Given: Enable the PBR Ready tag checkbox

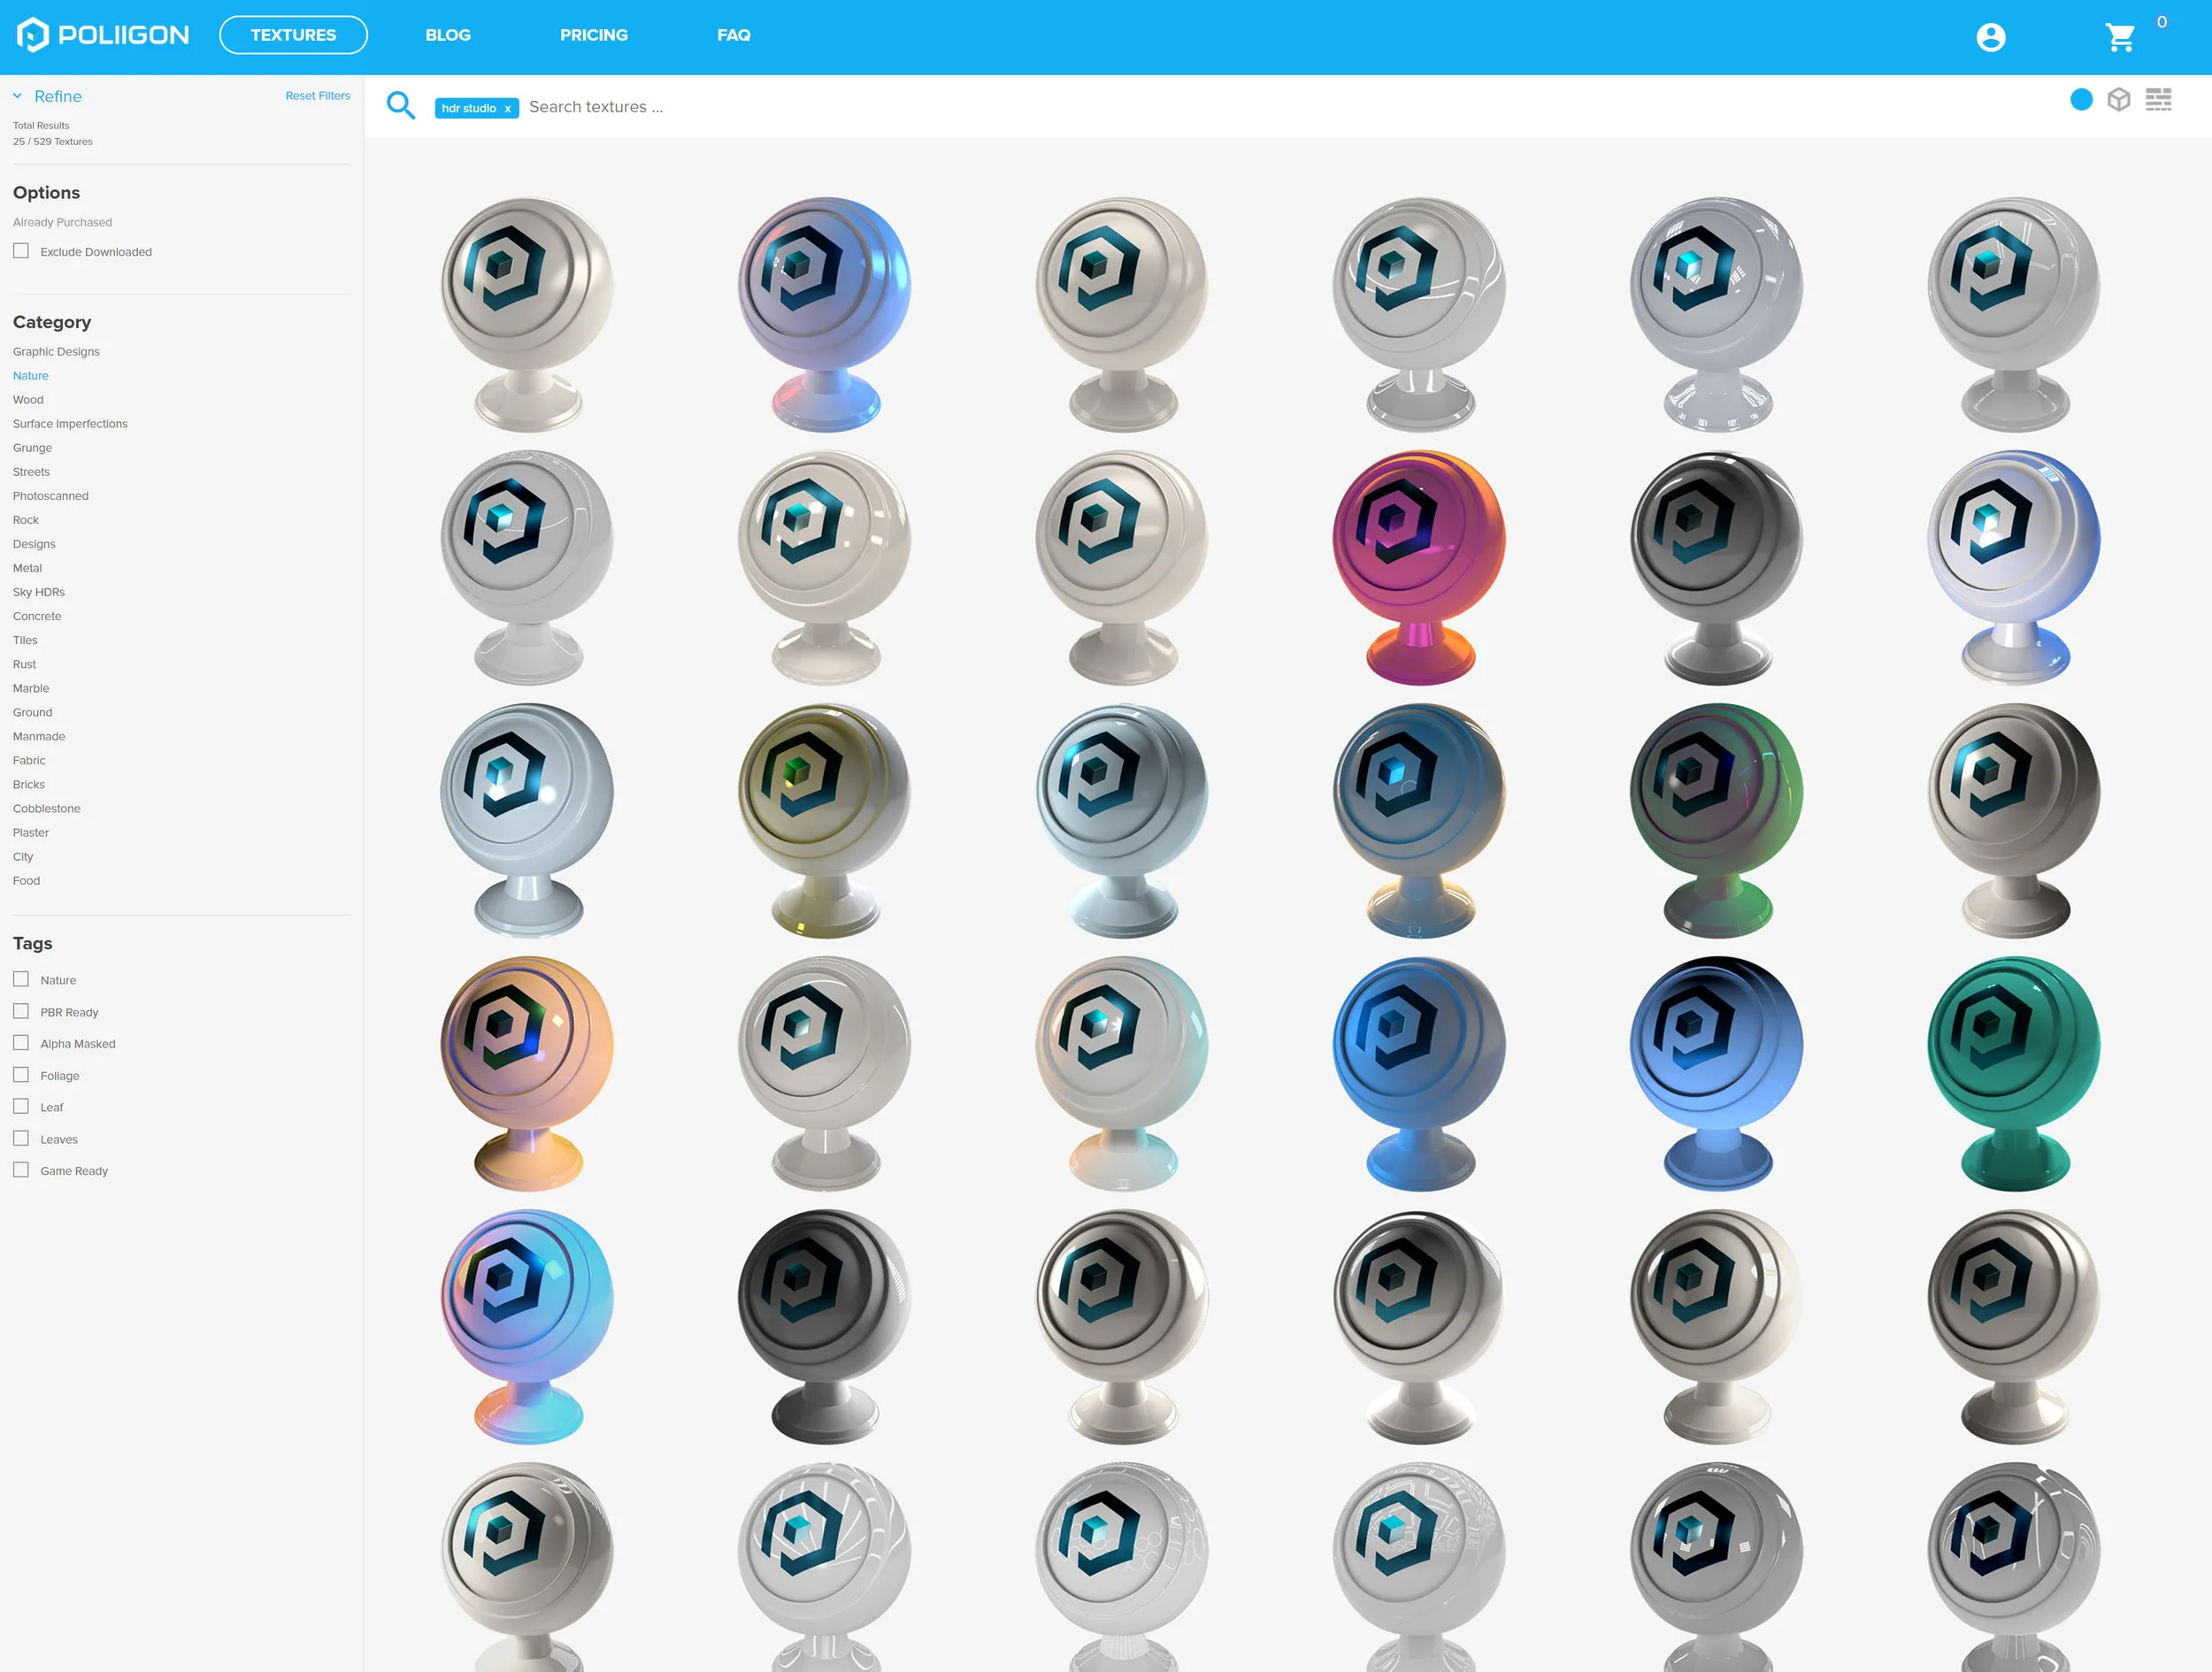Looking at the screenshot, I should tap(21, 1011).
